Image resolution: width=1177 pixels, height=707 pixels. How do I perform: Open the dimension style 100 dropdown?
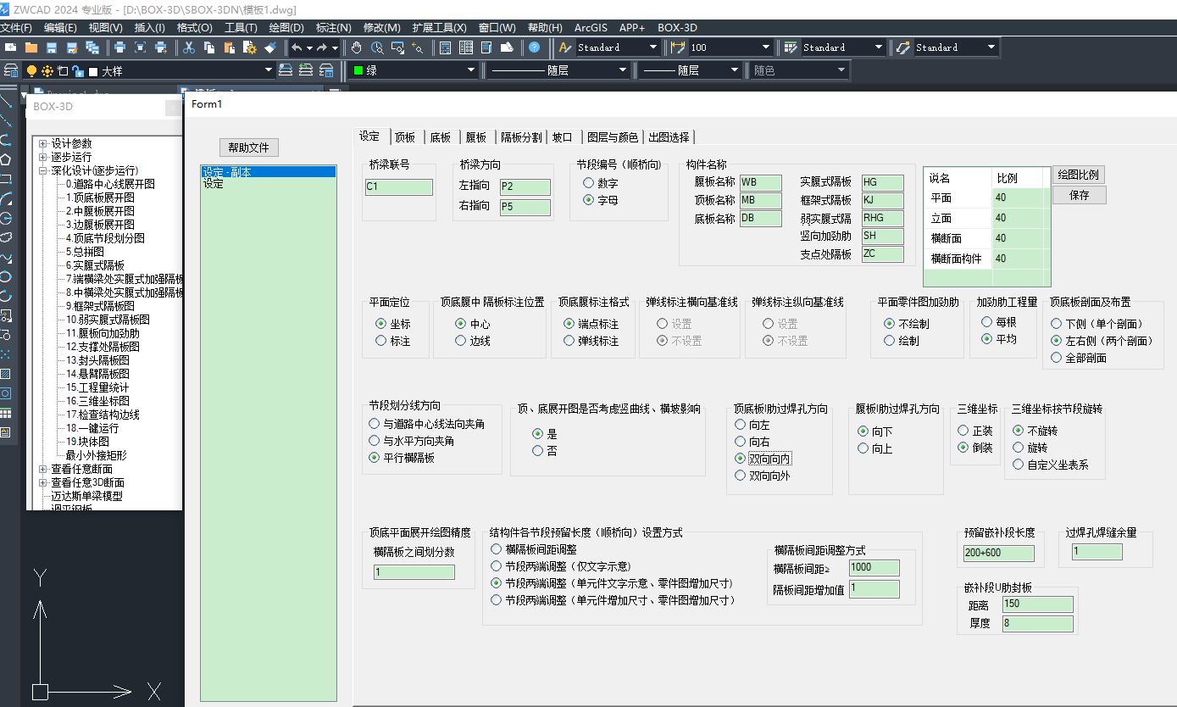coord(766,47)
